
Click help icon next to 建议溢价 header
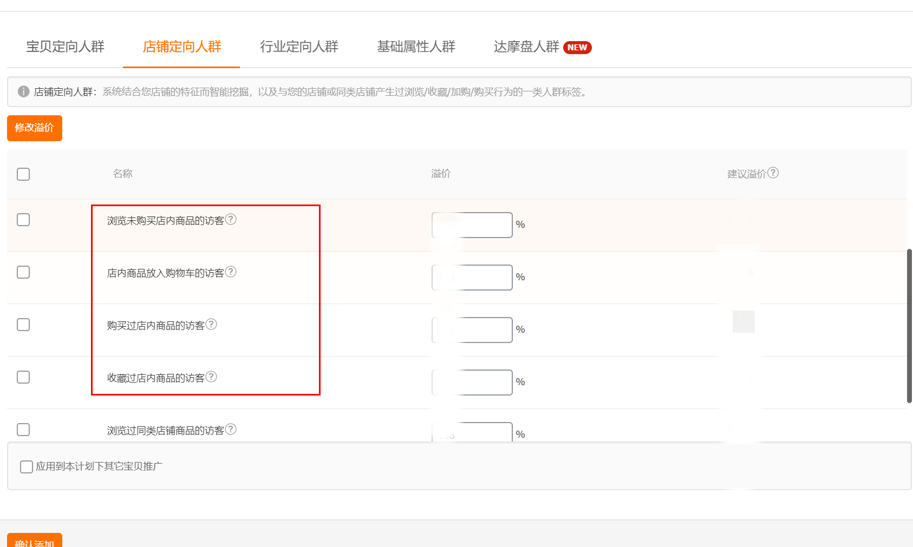click(x=773, y=173)
